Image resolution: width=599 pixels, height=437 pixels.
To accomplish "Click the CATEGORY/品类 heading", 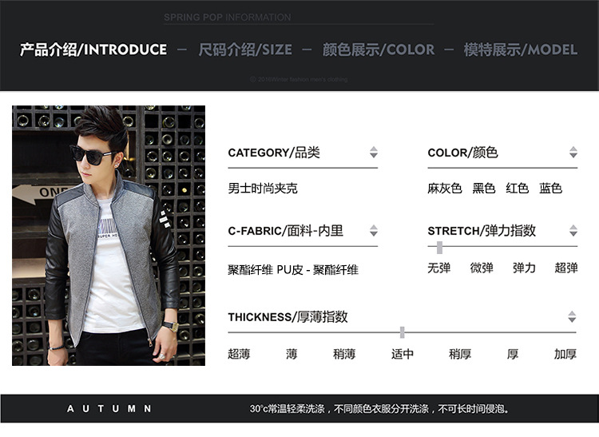I will [274, 153].
